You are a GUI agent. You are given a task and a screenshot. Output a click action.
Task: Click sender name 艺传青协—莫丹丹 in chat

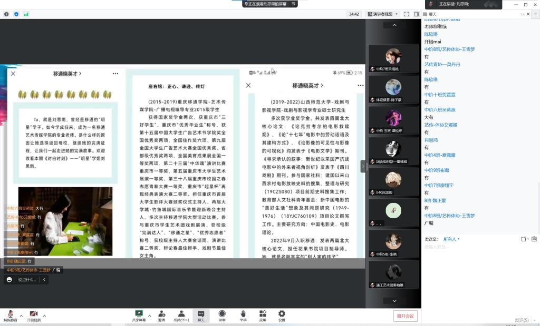coord(442,64)
